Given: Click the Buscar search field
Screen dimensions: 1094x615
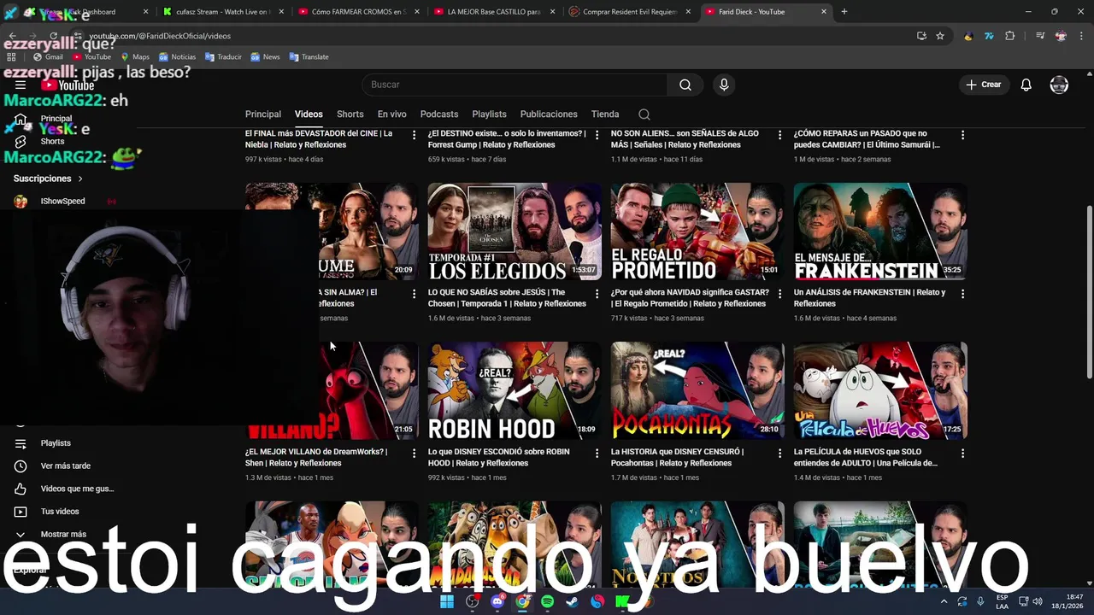Looking at the screenshot, I should point(515,85).
